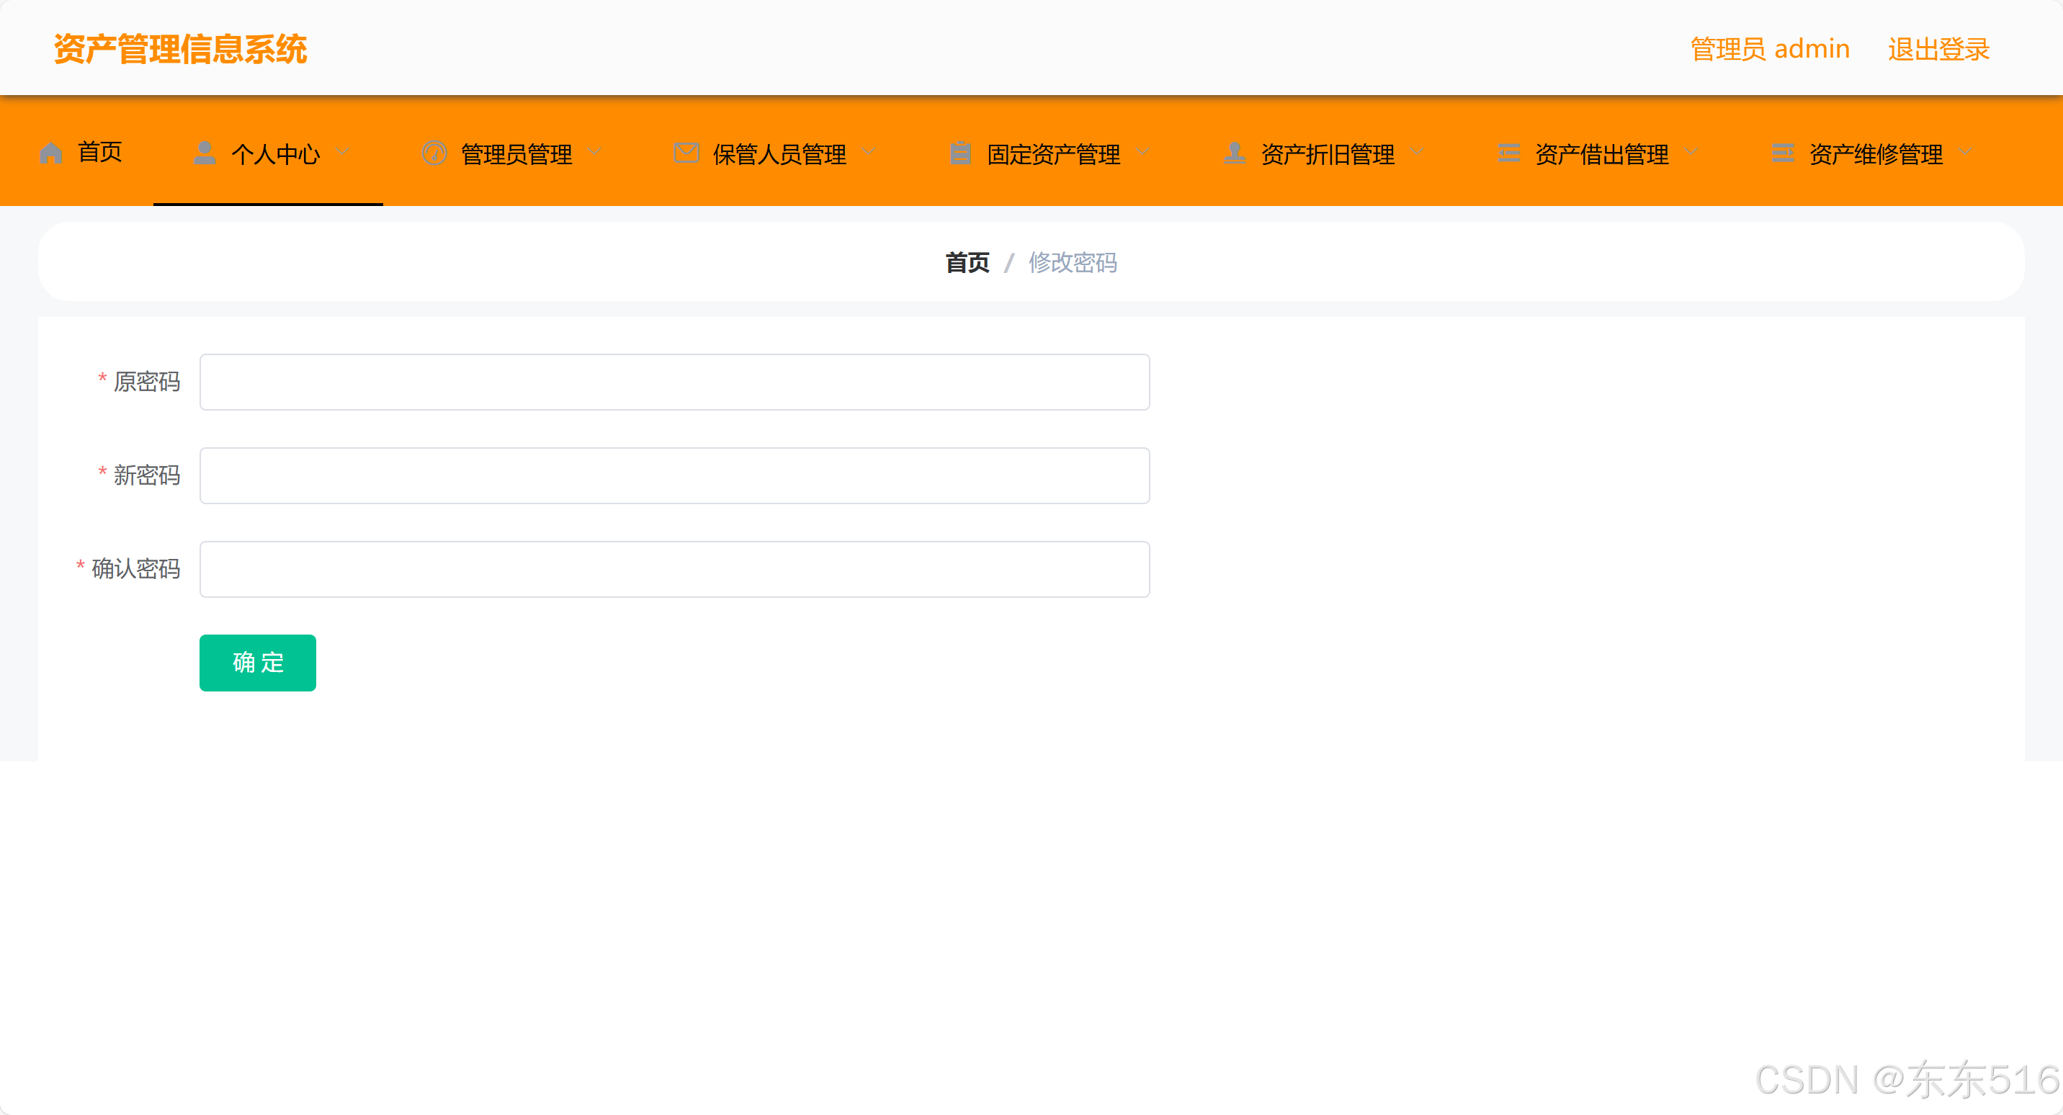Viewport: 2063px width, 1115px height.
Task: Expand the 管理员管理 dropdown arrow
Action: (594, 151)
